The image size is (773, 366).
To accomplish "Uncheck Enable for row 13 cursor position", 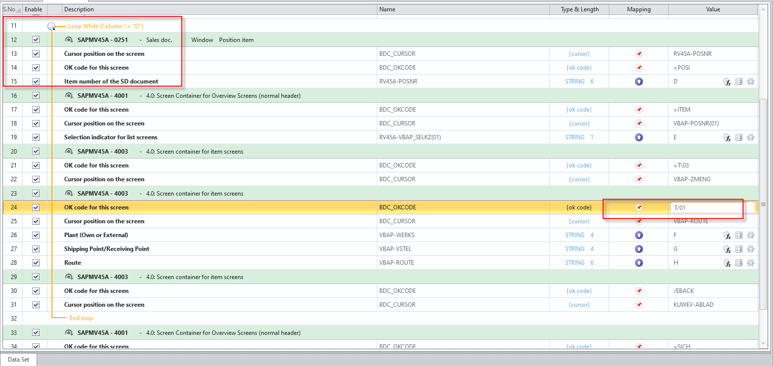I will coord(36,54).
